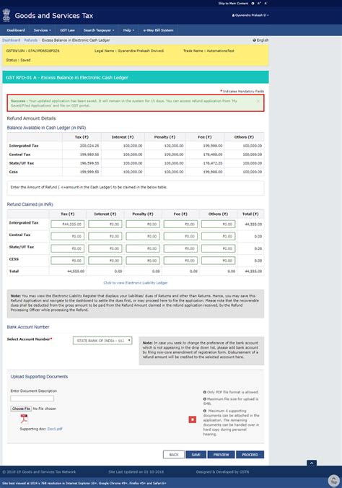Expand the Services menu

[x=43, y=30]
